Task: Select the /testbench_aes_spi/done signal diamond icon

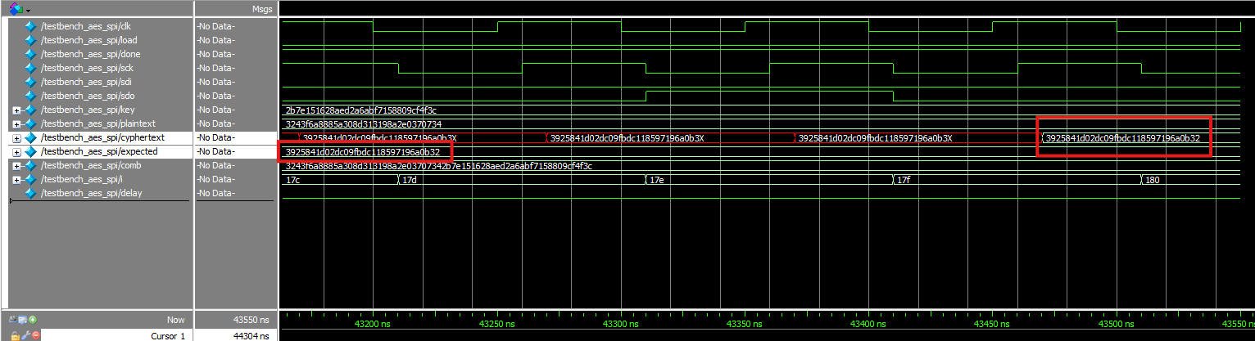Action: [x=31, y=54]
